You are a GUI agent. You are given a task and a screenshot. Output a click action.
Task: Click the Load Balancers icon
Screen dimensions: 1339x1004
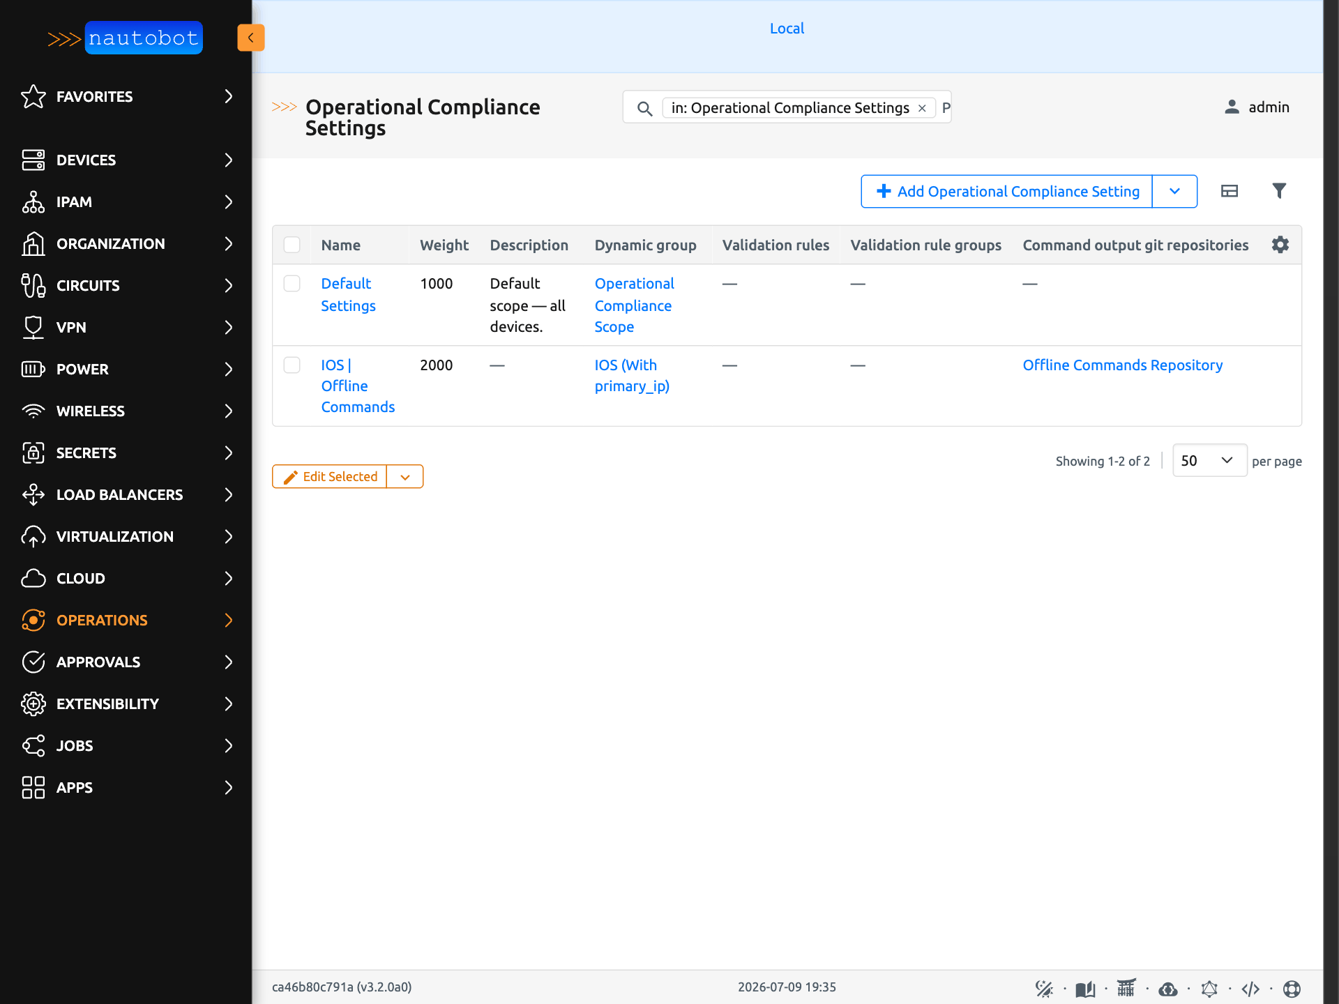click(x=33, y=494)
